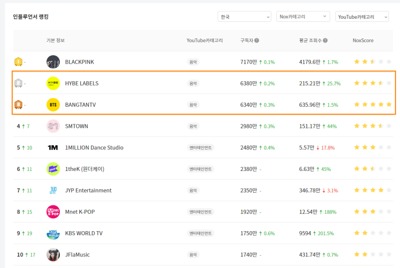The image size is (400, 268).
Task: Open the Mnet K-POP channel link
Action: 80,212
